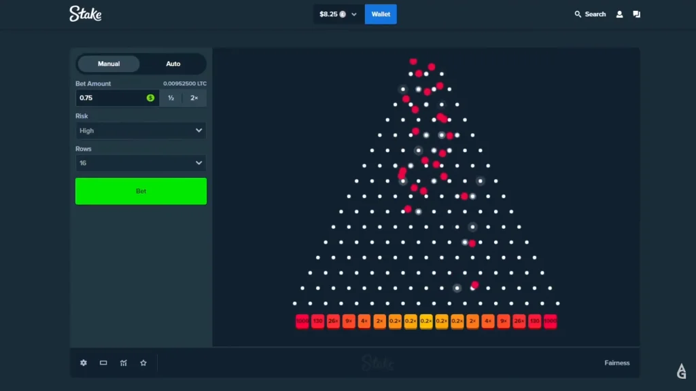Switch to the Auto betting tab

click(173, 64)
